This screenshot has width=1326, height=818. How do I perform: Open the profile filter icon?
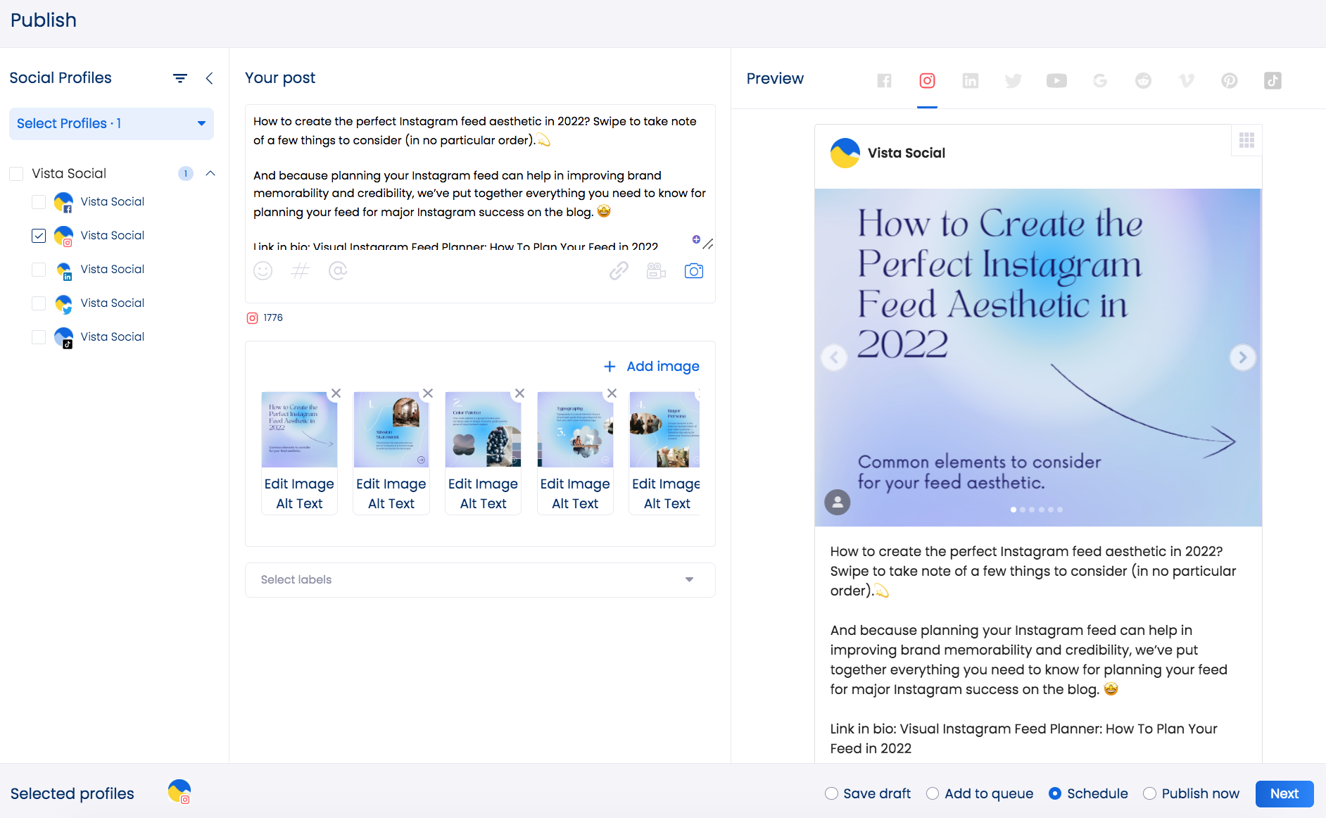180,78
